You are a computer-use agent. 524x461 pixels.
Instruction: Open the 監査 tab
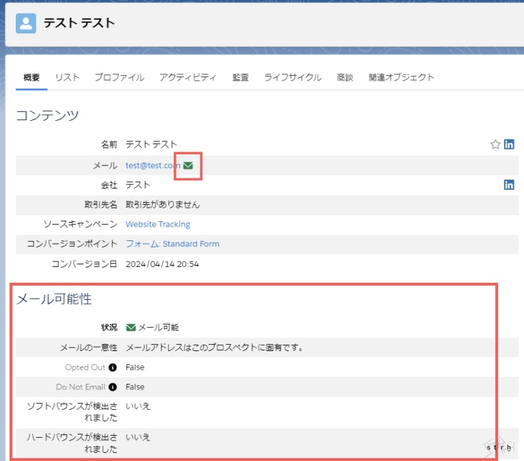point(240,78)
